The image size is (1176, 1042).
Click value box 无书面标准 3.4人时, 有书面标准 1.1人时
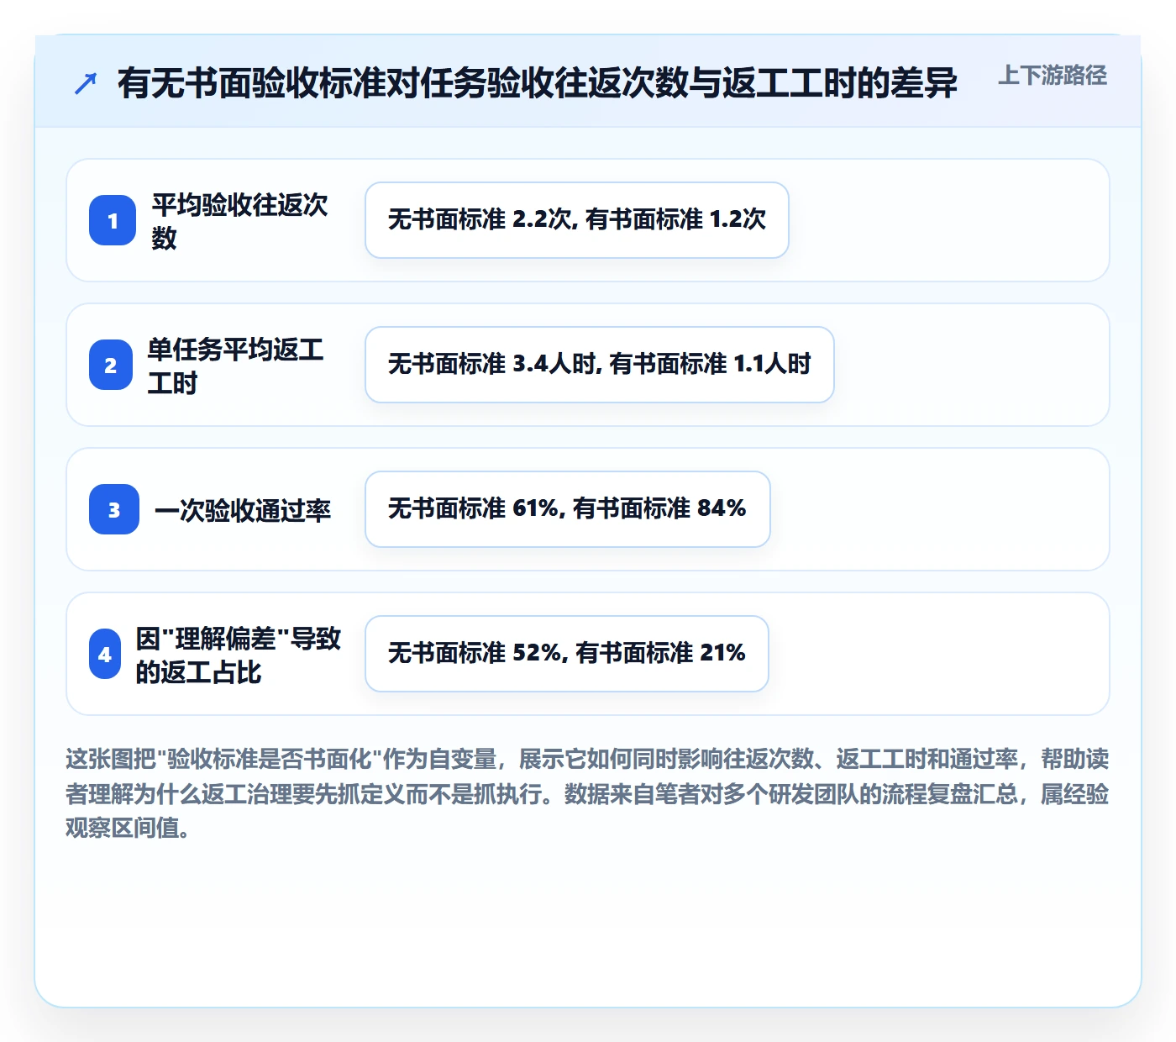tap(600, 365)
